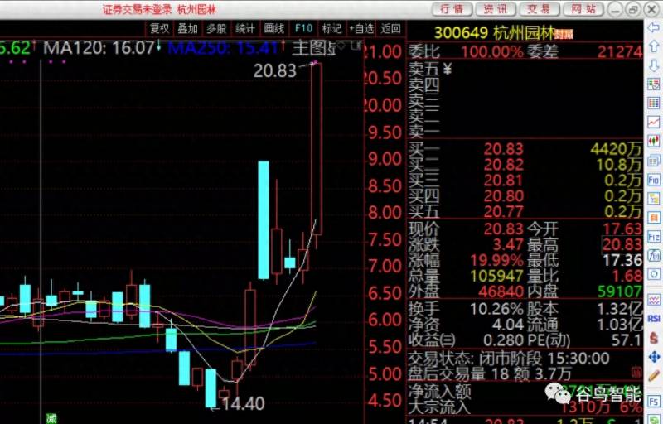The width and height of the screenshot is (663, 424).
Task: Click the 20.83 high price label on chart
Action: coord(275,71)
